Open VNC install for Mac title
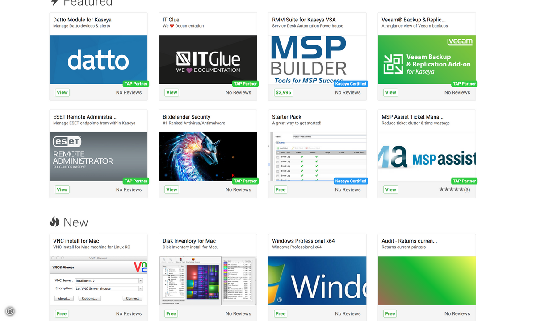Image resolution: width=536 pixels, height=321 pixels. pos(76,241)
